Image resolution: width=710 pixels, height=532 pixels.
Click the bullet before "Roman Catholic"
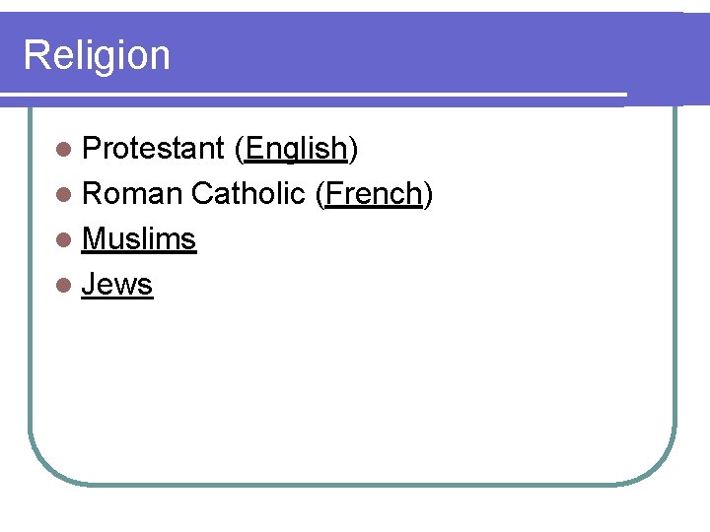click(x=64, y=195)
